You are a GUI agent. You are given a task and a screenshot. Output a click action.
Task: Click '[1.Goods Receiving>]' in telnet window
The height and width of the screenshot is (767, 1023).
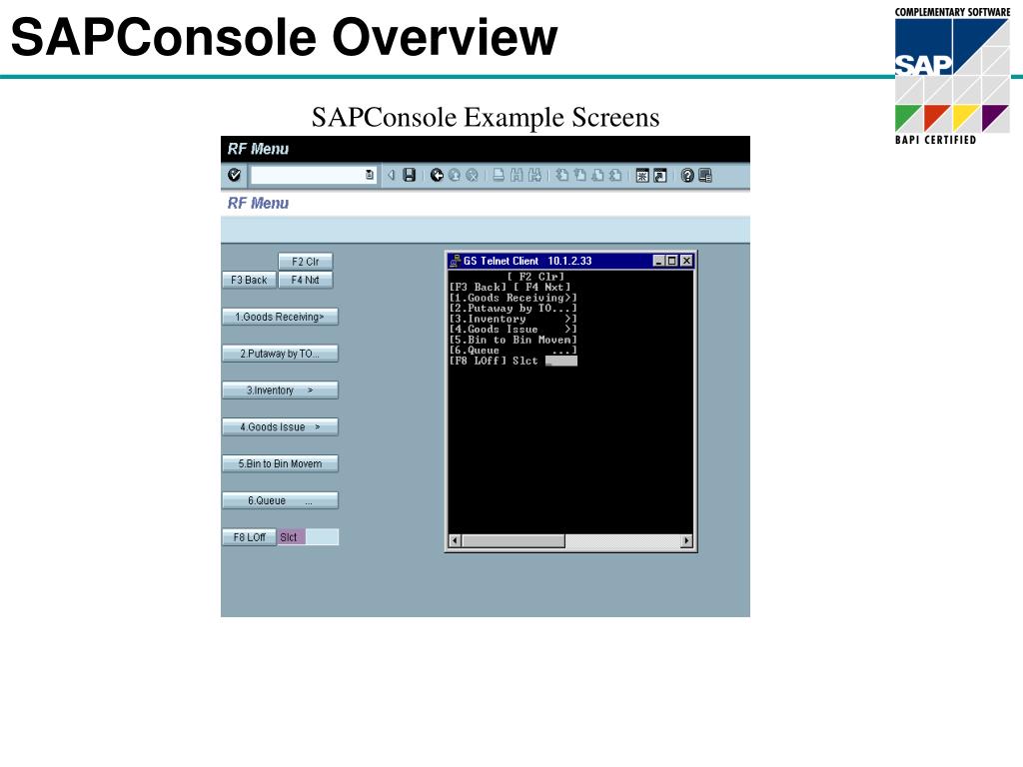tap(512, 298)
